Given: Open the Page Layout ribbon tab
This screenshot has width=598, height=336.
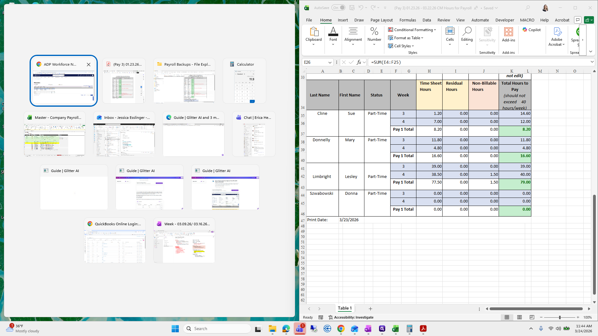Looking at the screenshot, I should click(x=381, y=20).
